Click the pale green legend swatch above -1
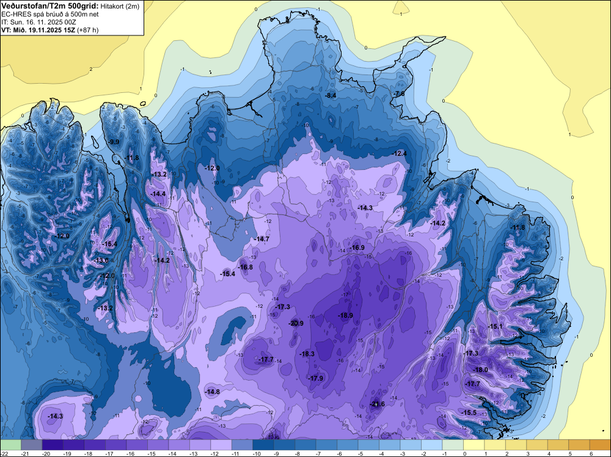The width and height of the screenshot is (611, 457). click(x=453, y=445)
